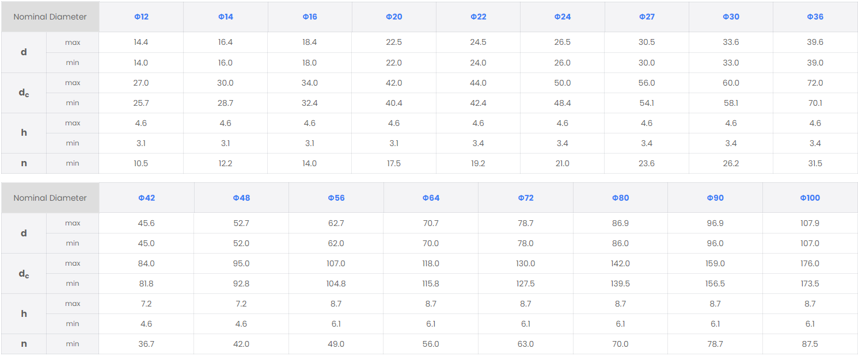
Task: Select the h min value 3.4 for Φ22
Action: click(478, 143)
